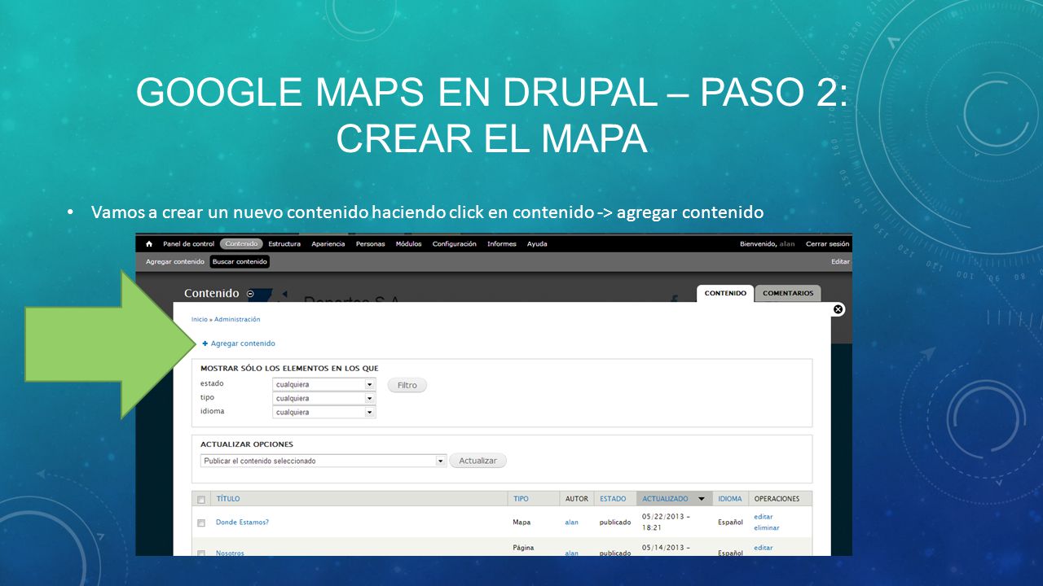Click the AUTOR column header
Screen dimensions: 1043x586
coord(576,499)
